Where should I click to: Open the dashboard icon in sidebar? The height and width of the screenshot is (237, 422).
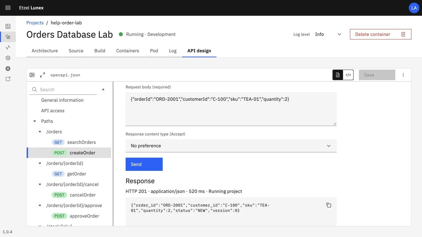[x=8, y=26]
